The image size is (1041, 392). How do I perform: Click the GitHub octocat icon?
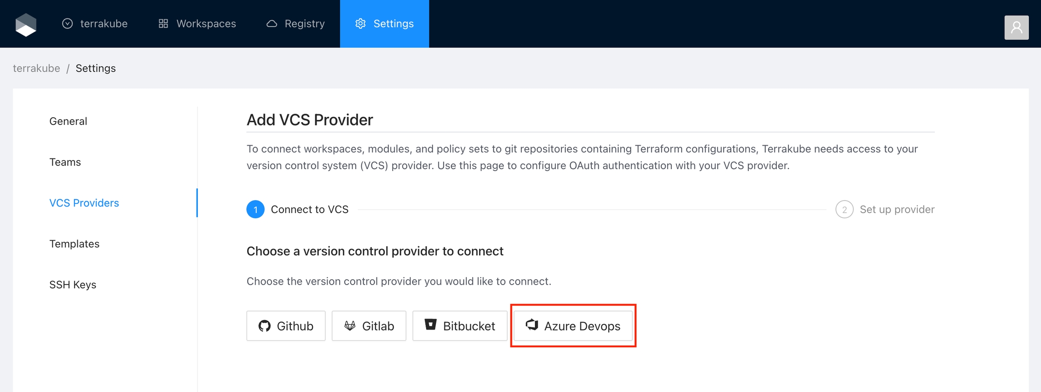pos(264,326)
